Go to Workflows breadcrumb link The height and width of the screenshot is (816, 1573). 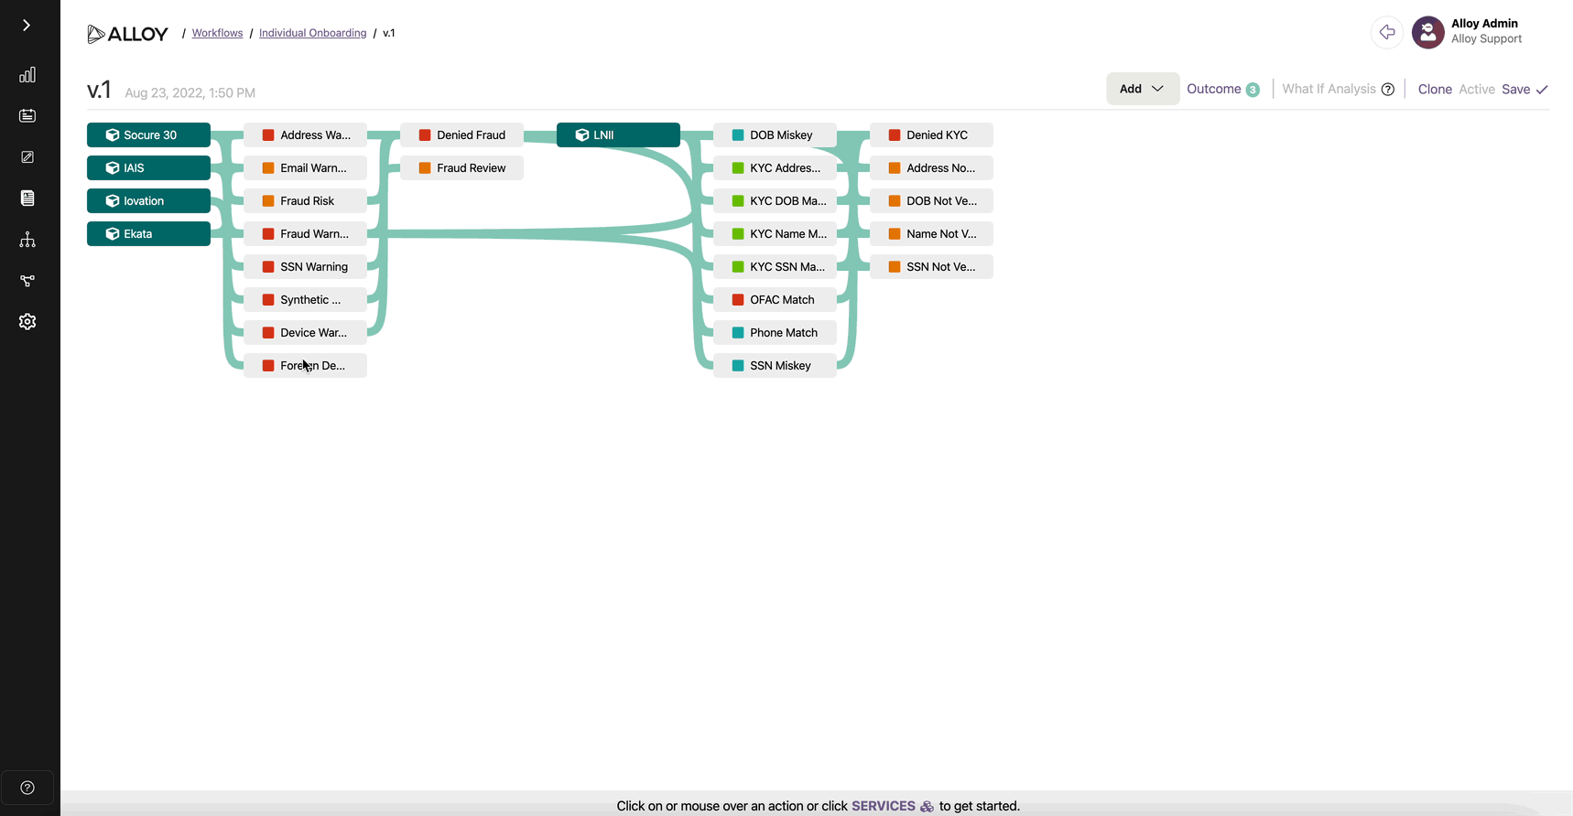pos(217,33)
